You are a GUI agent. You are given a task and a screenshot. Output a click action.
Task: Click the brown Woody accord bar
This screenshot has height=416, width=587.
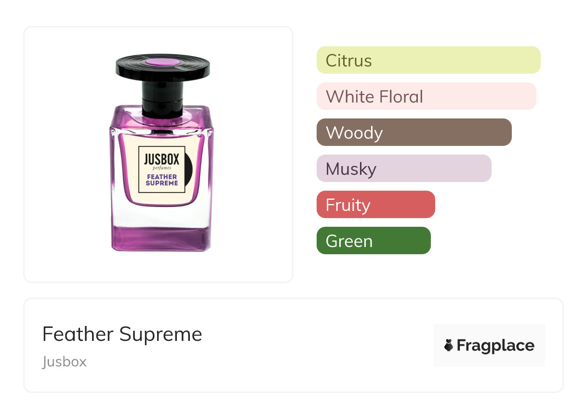pos(414,132)
